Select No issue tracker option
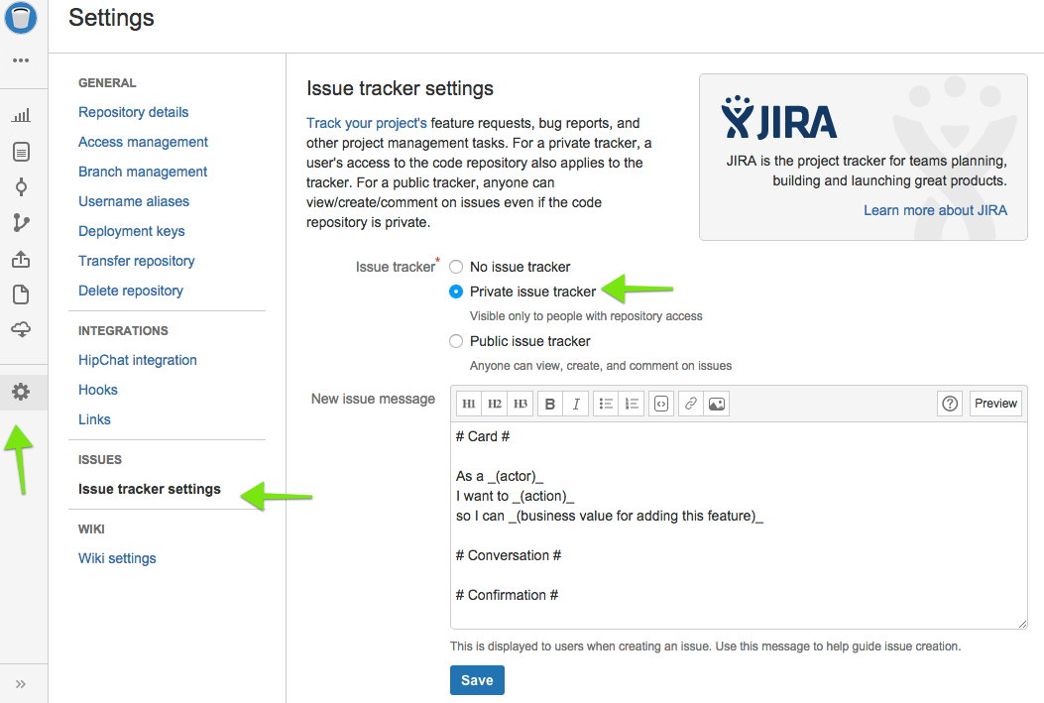 click(456, 267)
